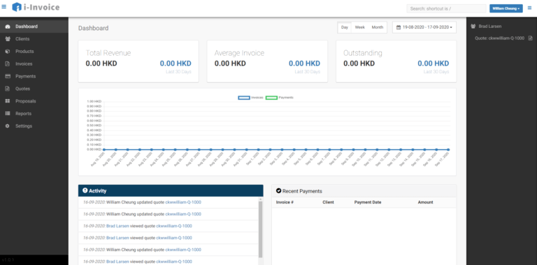Open the Clients menu item
This screenshot has width=537, height=265.
[x=34, y=39]
